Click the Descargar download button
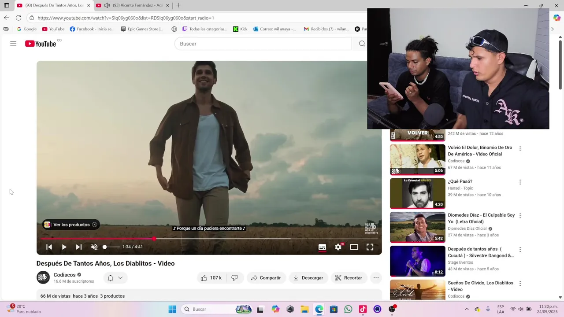This screenshot has height=317, width=564. pos(308,278)
